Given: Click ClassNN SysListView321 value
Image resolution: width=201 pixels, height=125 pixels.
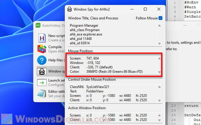Looking at the screenshot, I should (98, 87).
